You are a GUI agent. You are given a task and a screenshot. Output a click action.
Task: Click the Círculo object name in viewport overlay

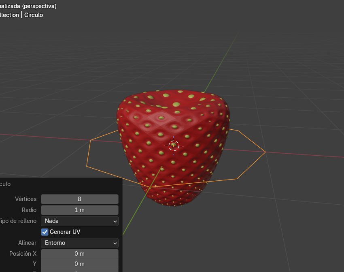[34, 15]
